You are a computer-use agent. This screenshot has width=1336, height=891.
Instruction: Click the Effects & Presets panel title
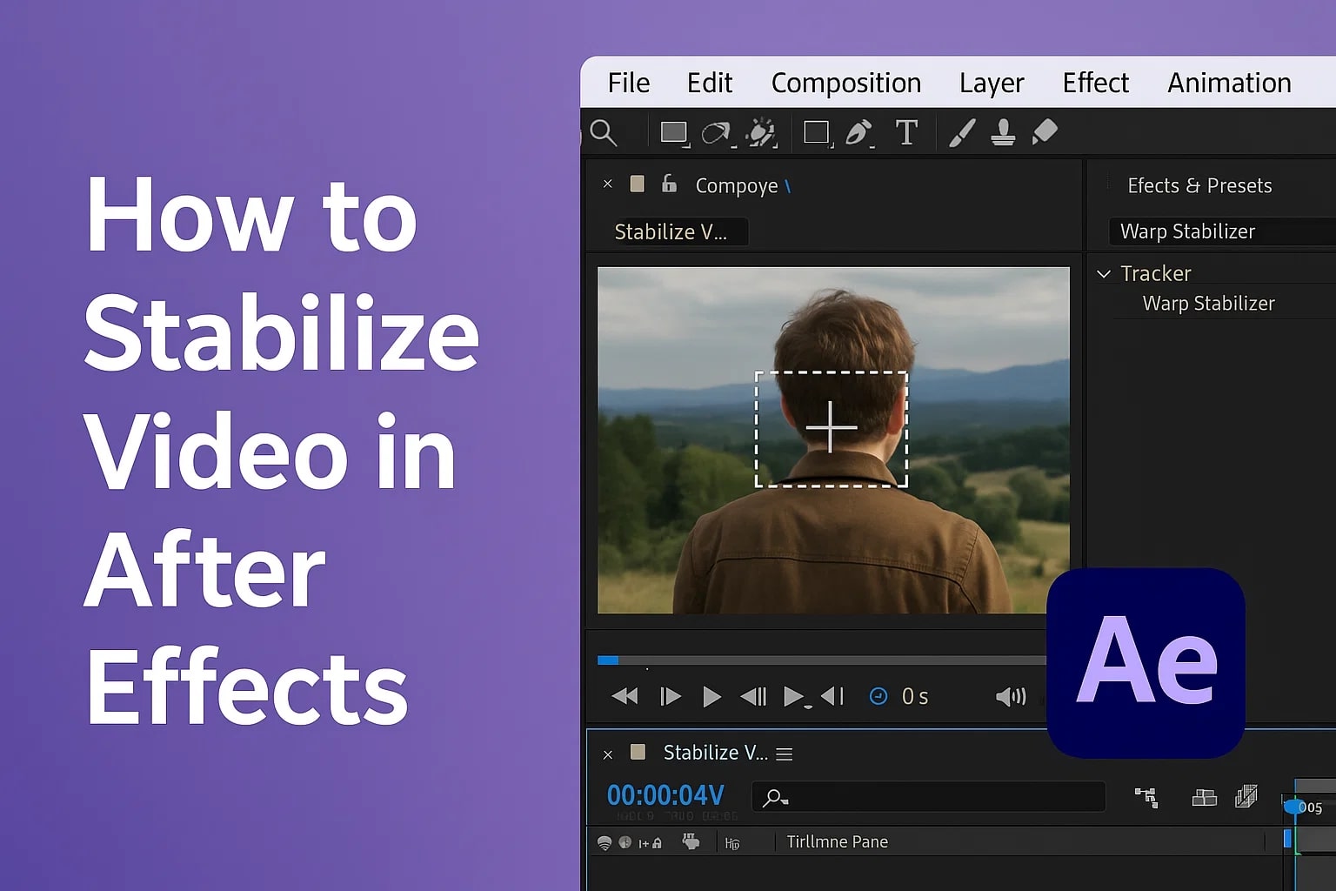point(1199,185)
